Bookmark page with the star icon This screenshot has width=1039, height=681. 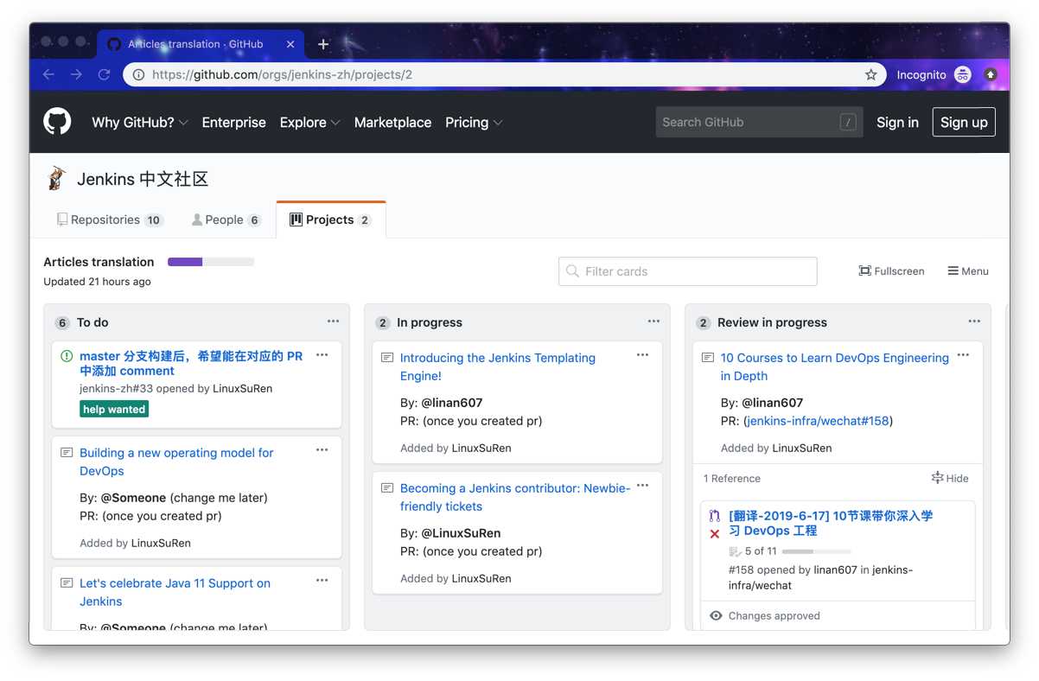coord(870,74)
